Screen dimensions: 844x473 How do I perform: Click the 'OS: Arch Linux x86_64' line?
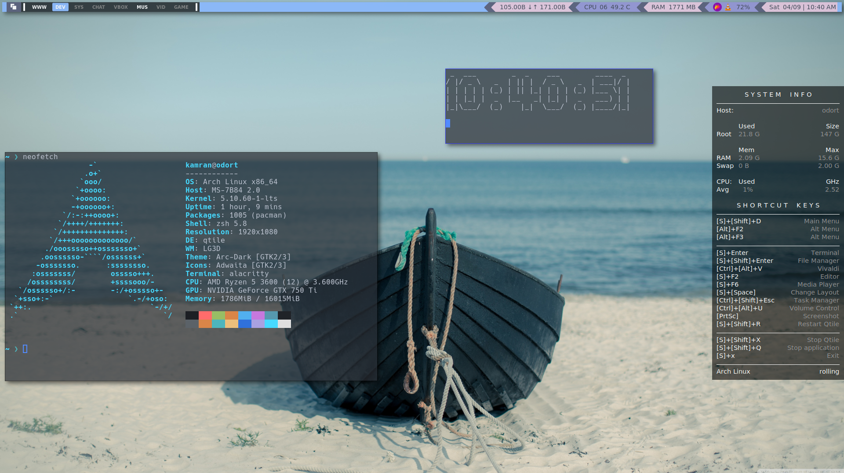click(232, 182)
